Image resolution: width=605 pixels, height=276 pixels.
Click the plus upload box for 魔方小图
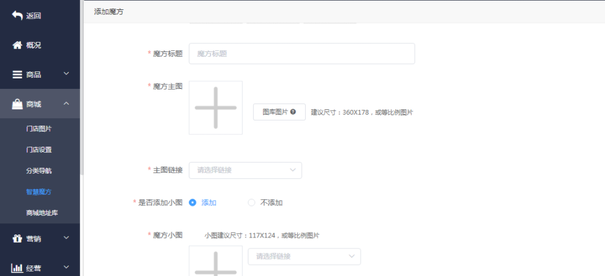click(216, 261)
